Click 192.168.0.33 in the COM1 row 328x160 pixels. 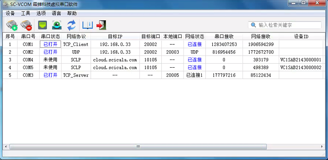tap(115, 45)
